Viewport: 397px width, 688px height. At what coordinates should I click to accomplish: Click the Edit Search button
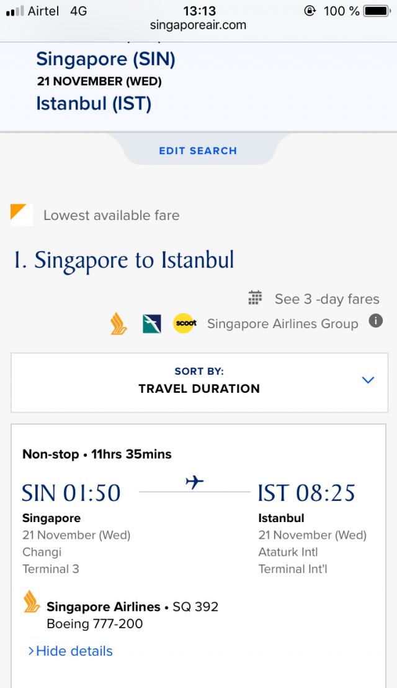click(198, 150)
